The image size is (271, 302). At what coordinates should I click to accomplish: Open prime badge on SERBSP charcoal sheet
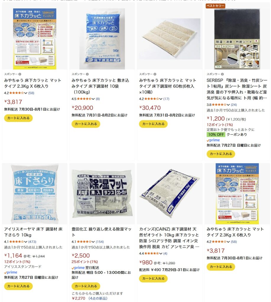213,140
